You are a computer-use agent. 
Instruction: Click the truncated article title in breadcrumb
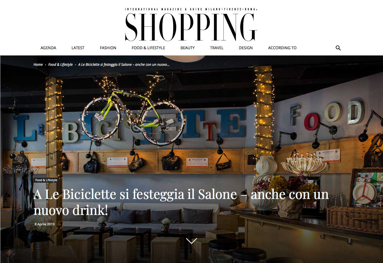[x=124, y=64]
